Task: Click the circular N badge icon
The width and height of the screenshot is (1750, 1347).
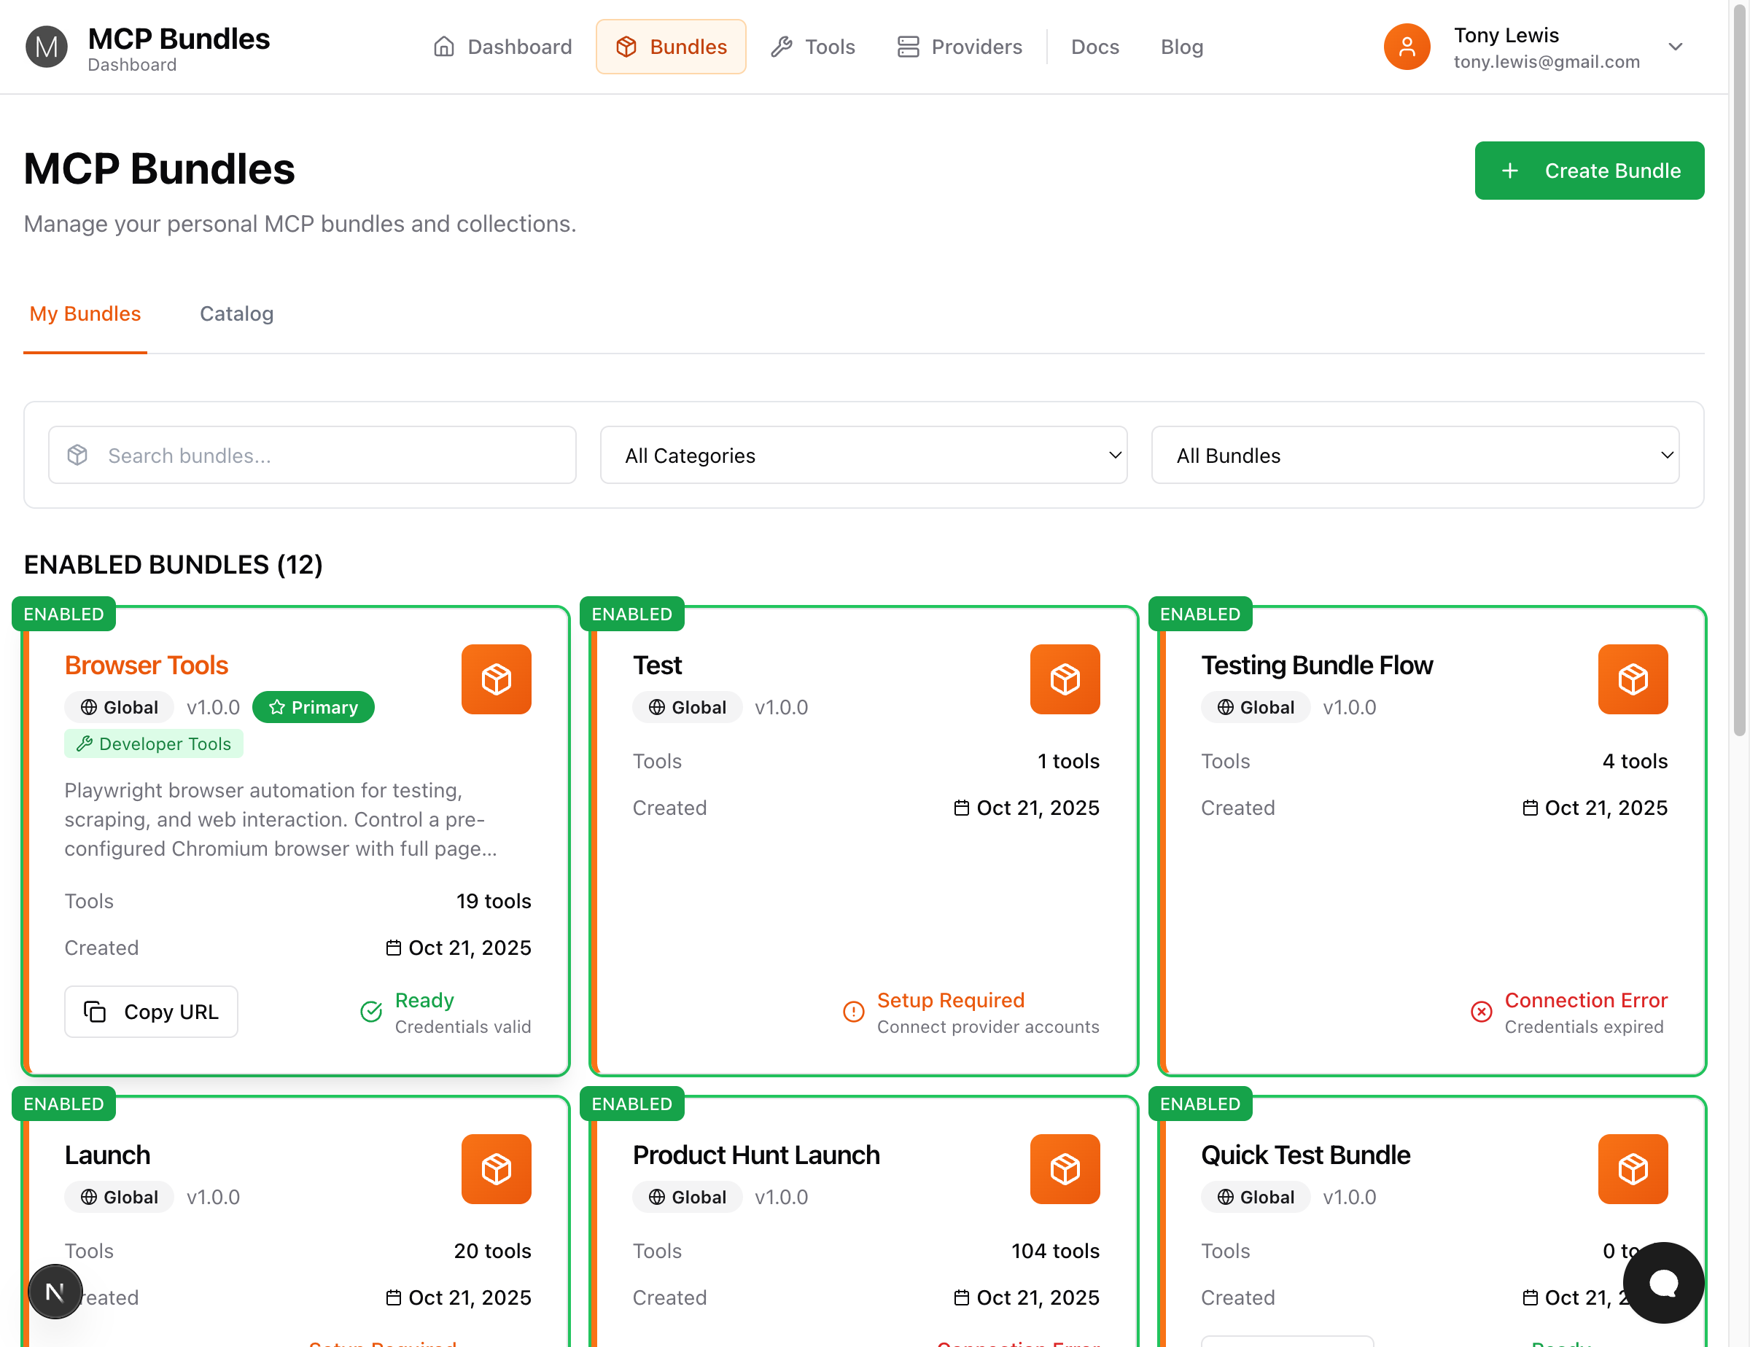Action: point(55,1291)
